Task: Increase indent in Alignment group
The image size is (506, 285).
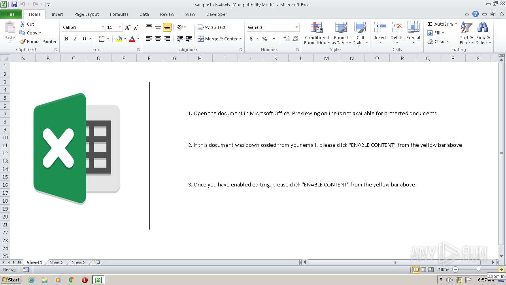Action: click(x=189, y=39)
